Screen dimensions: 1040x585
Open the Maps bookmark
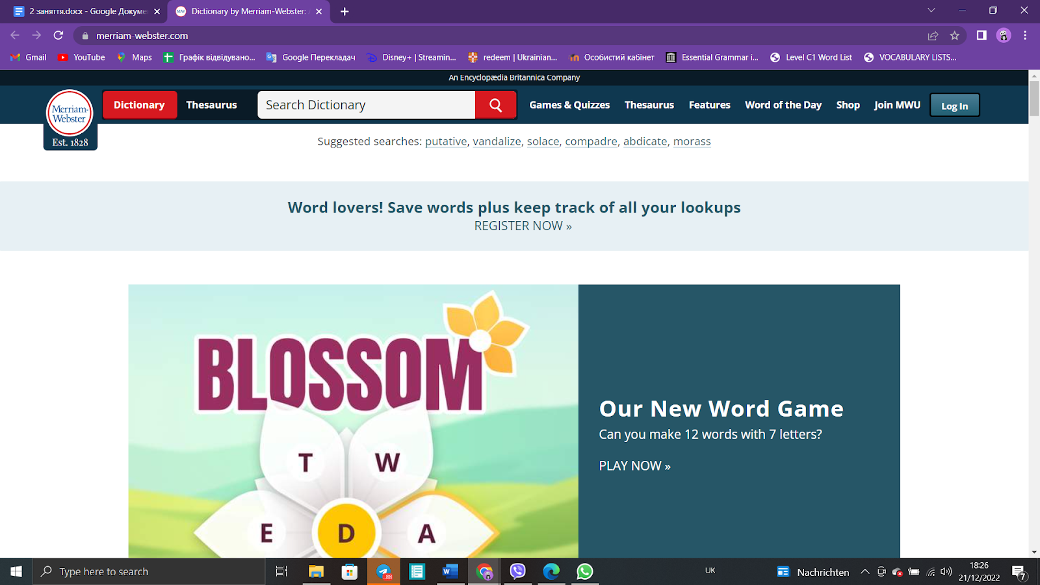pyautogui.click(x=135, y=57)
